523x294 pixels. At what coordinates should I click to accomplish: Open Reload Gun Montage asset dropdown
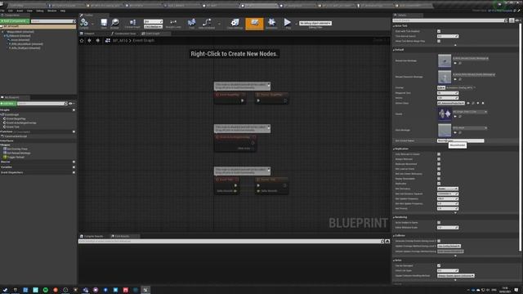(471, 58)
